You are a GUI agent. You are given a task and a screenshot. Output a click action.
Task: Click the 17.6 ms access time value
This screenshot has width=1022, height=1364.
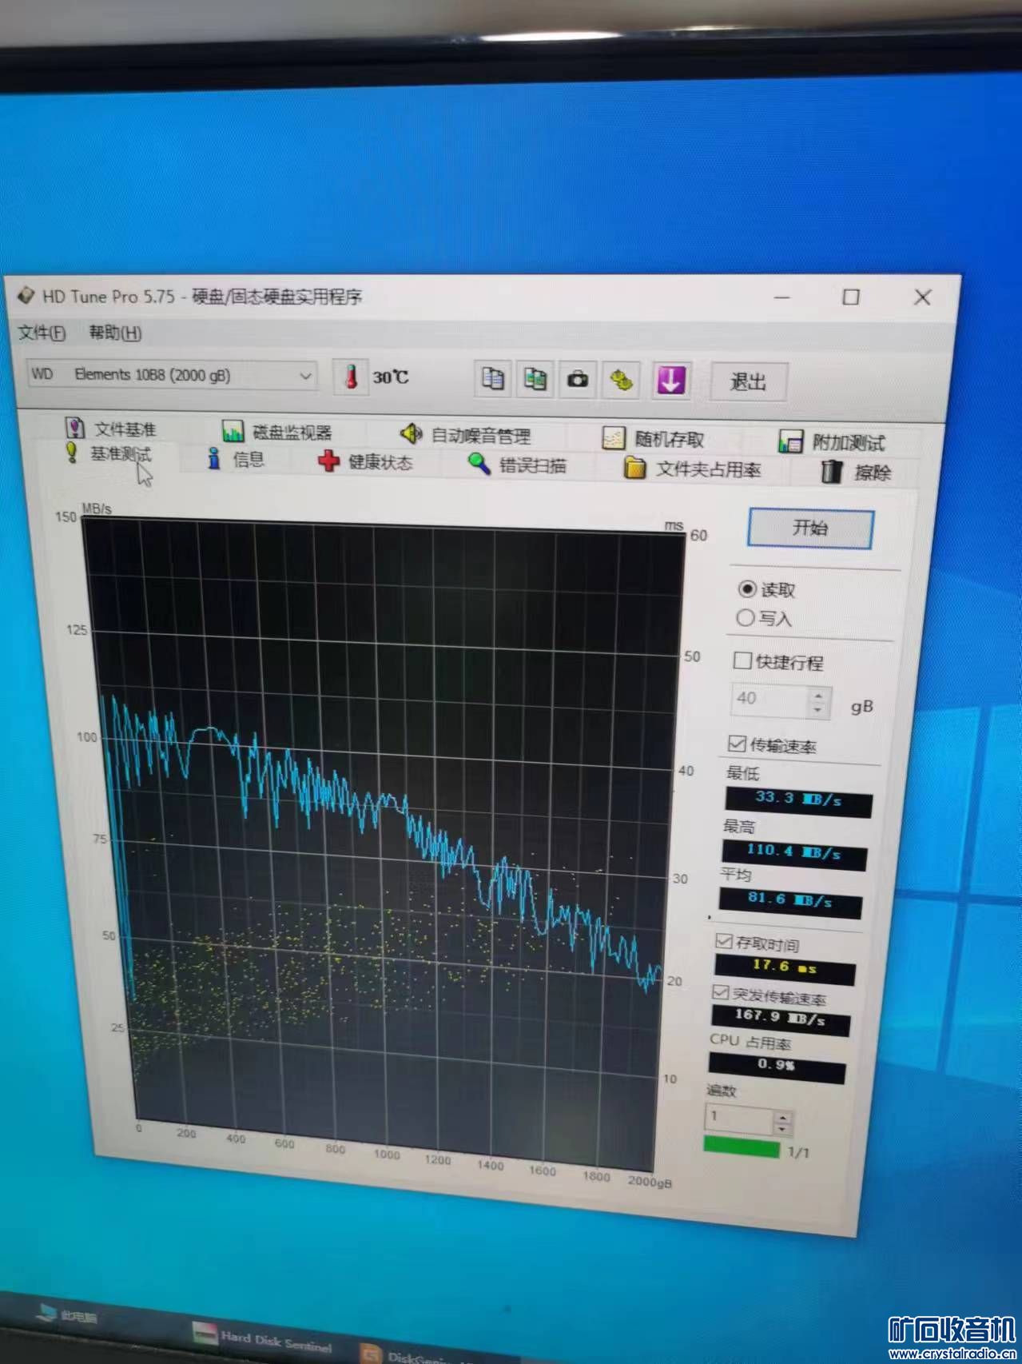[x=784, y=968]
